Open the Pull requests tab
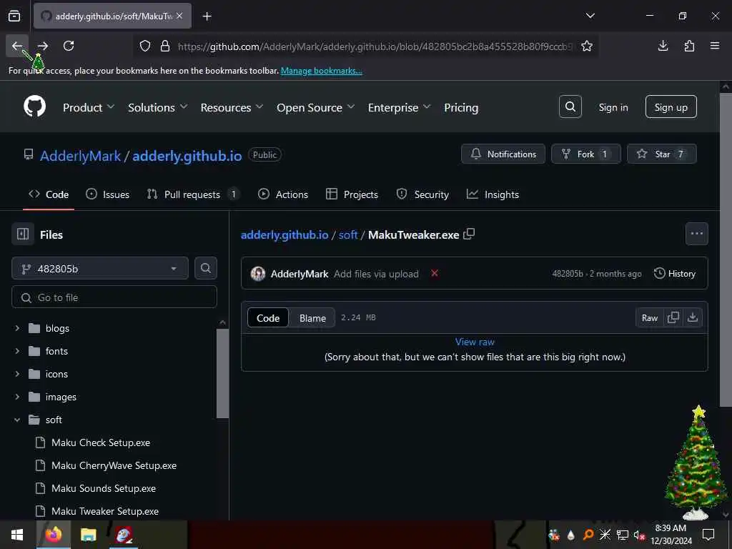Screen dimensions: 732x549 [193, 194]
